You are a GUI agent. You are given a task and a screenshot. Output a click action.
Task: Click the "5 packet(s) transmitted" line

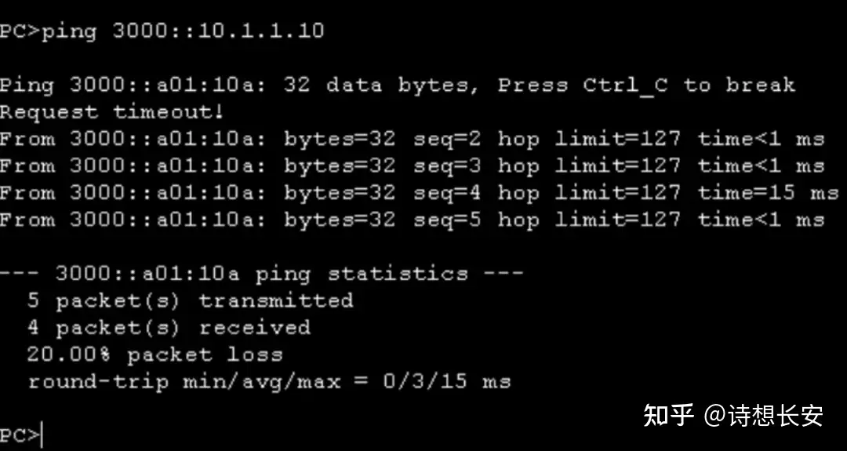coord(190,300)
